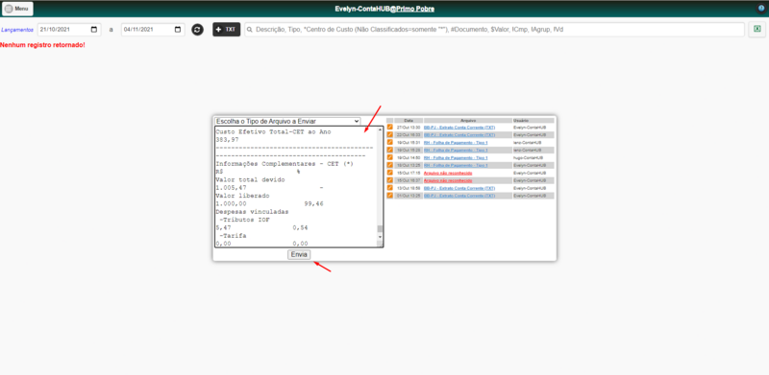Click the orange edit icon for 15/Out 17:15

(x=390, y=173)
